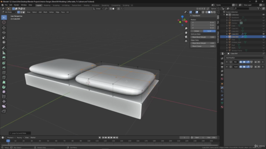Select the Loop Cut tool
This screenshot has height=149, width=266.
click(4, 73)
